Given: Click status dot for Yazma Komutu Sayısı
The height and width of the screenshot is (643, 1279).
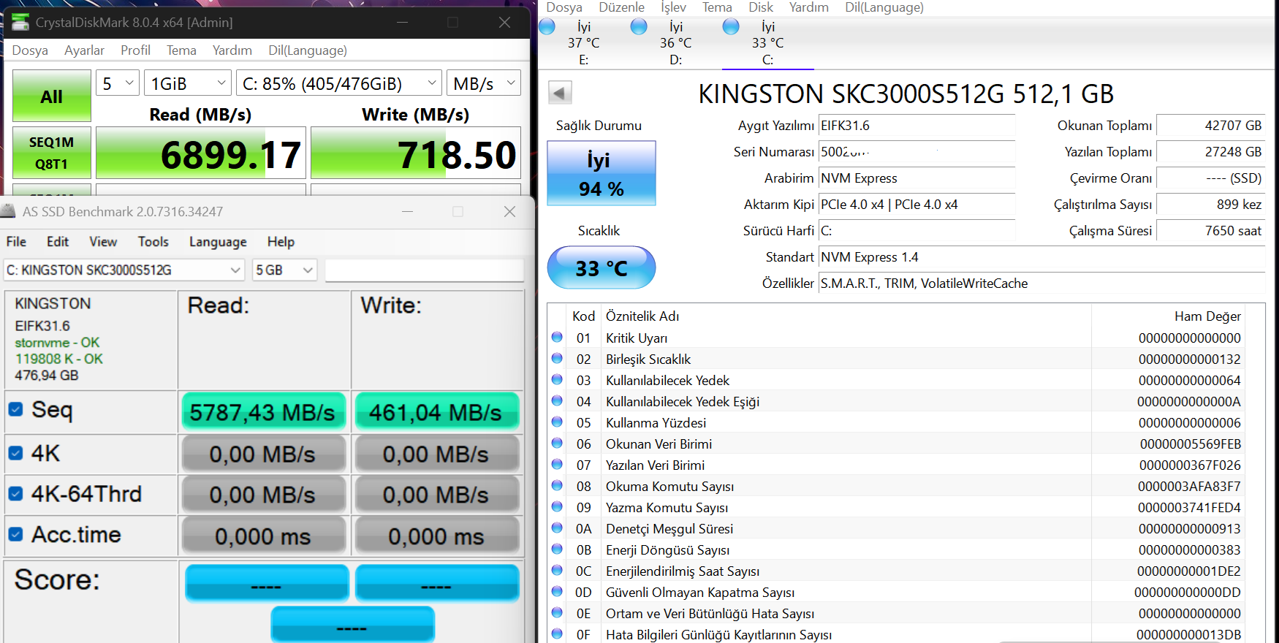Looking at the screenshot, I should pyautogui.click(x=557, y=507).
